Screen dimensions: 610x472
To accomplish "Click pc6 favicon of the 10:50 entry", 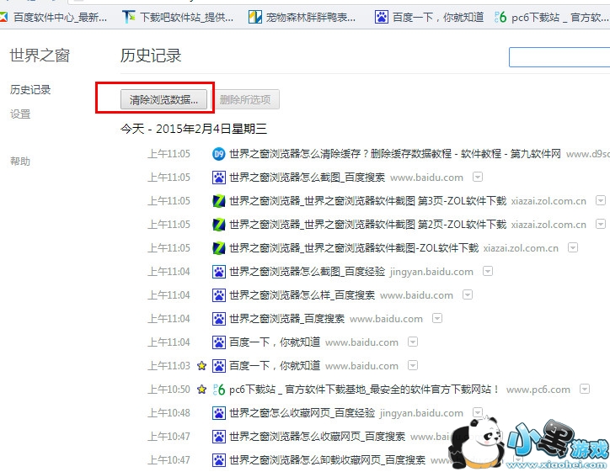I will tap(218, 390).
